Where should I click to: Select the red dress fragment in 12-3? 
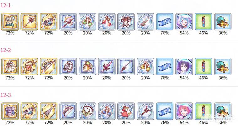click(x=126, y=111)
